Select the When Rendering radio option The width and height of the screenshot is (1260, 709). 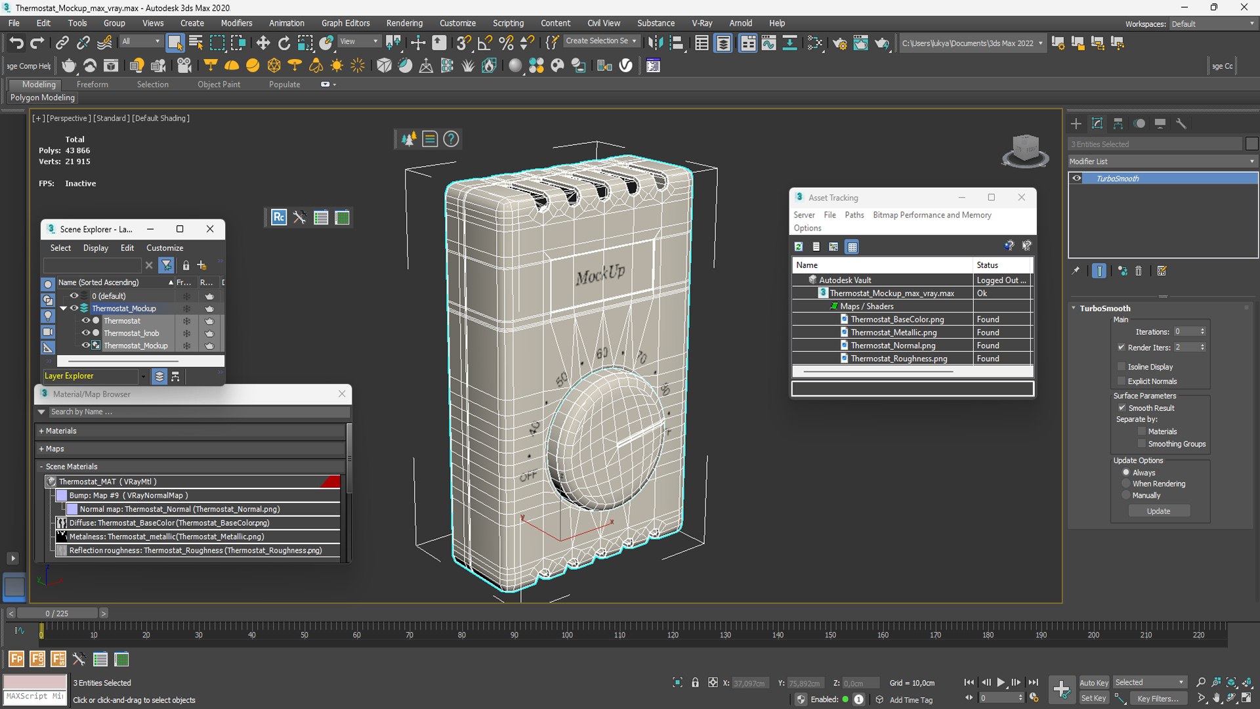tap(1126, 484)
